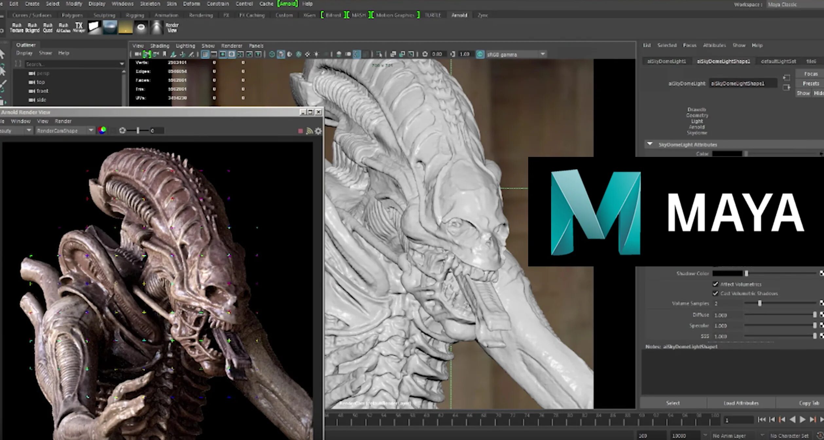
Task: Click the Arnold area light shelf icon
Action: click(x=94, y=27)
